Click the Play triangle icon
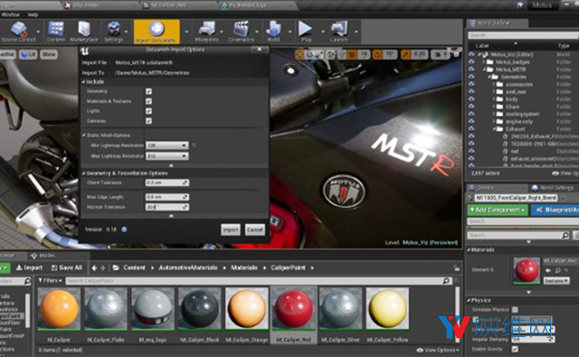The width and height of the screenshot is (579, 357). [x=306, y=29]
